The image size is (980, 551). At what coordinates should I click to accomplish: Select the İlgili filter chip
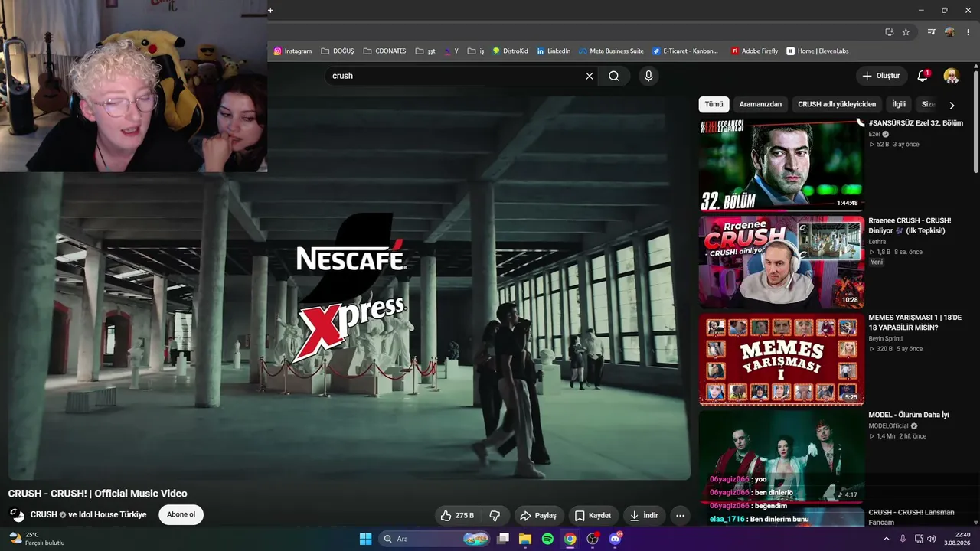[899, 104]
